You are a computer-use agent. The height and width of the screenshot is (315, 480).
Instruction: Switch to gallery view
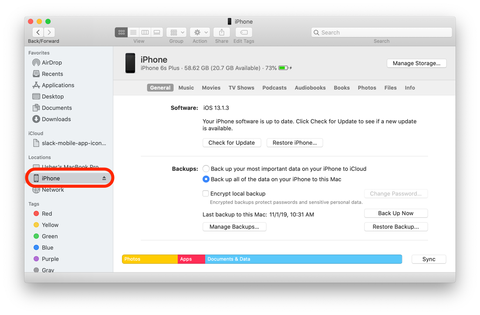(x=157, y=32)
